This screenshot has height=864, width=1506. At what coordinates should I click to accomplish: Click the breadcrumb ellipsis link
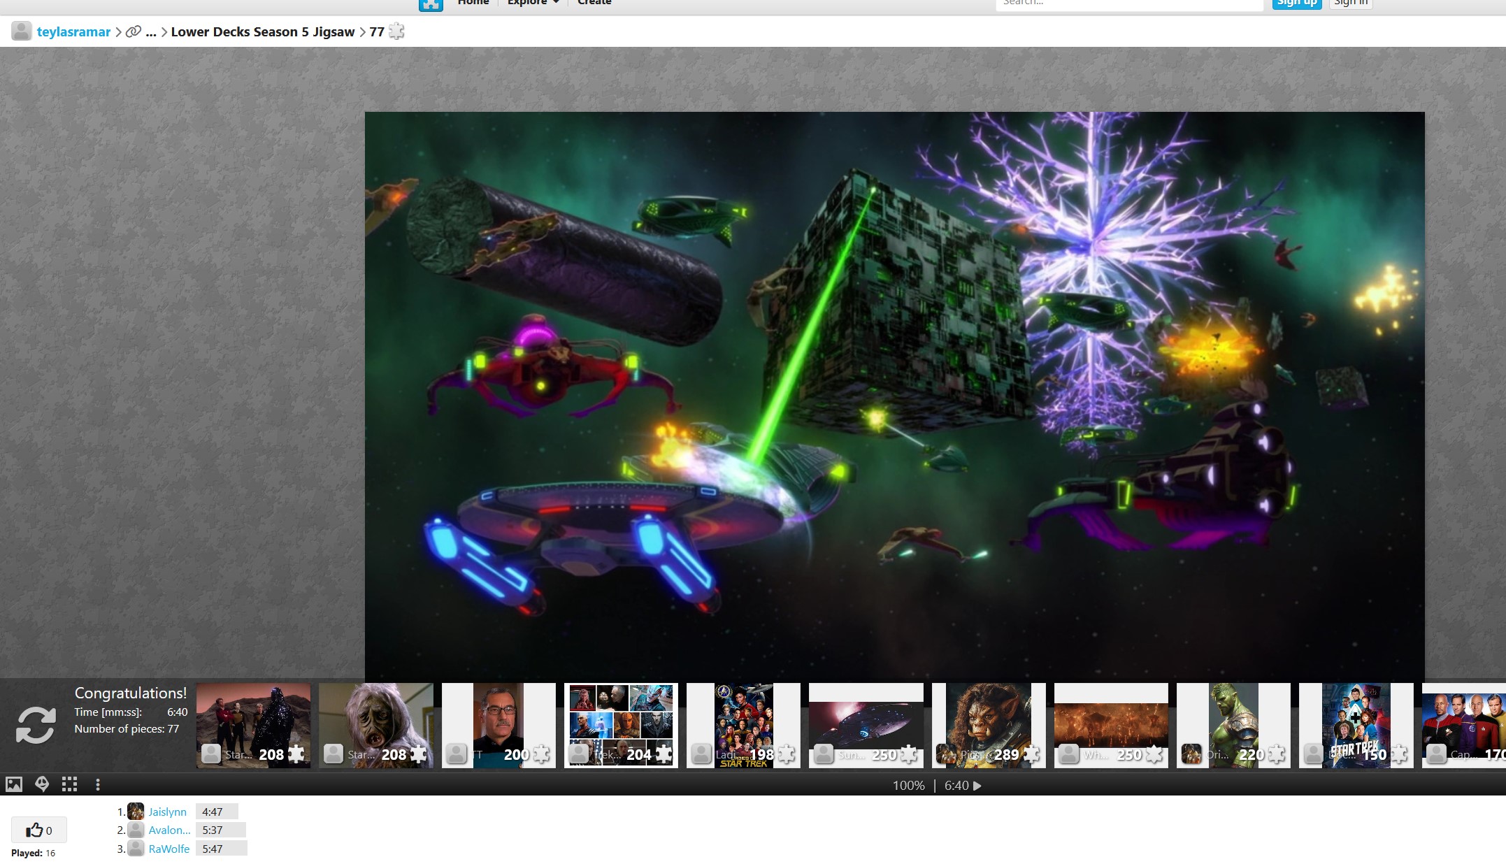(x=151, y=32)
